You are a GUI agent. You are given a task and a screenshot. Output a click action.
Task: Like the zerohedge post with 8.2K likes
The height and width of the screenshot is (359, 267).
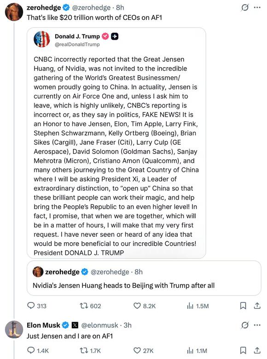pyautogui.click(x=145, y=306)
